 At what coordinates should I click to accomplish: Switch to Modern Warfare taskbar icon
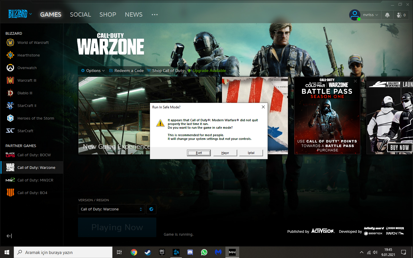[232, 252]
